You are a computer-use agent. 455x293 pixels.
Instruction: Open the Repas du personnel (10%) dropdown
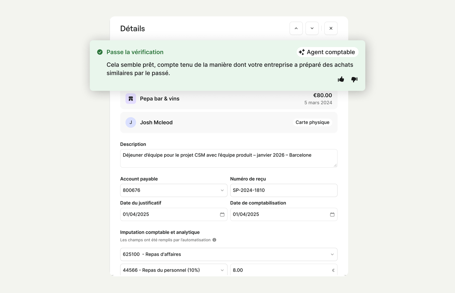tap(174, 270)
